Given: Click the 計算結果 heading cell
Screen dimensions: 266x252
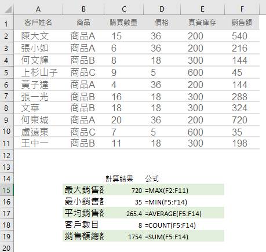Looking at the screenshot, I should point(124,178).
